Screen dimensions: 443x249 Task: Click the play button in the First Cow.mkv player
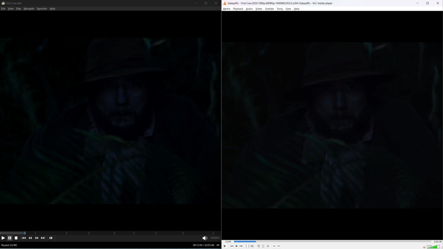[3, 238]
